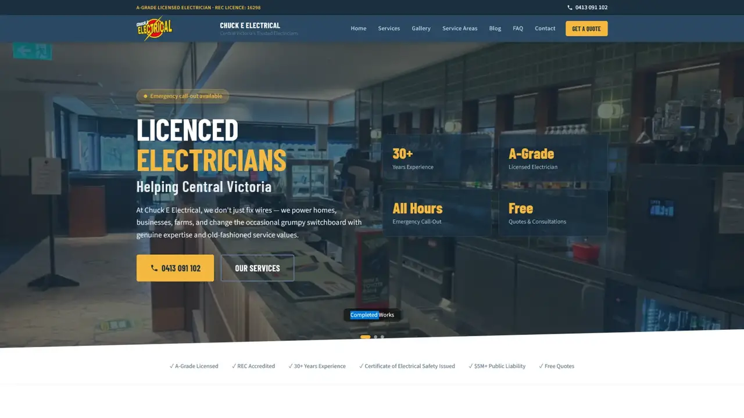Select the first active carousel dot
This screenshot has height=418, width=744.
click(x=365, y=337)
